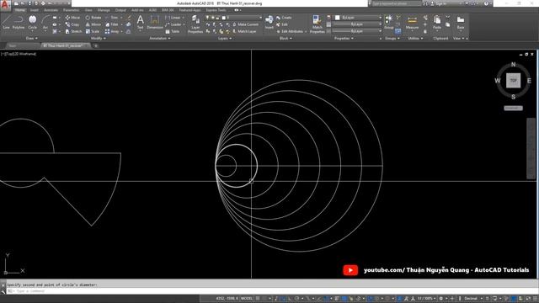Image resolution: width=539 pixels, height=303 pixels.
Task: Click Create block button
Action: click(284, 18)
